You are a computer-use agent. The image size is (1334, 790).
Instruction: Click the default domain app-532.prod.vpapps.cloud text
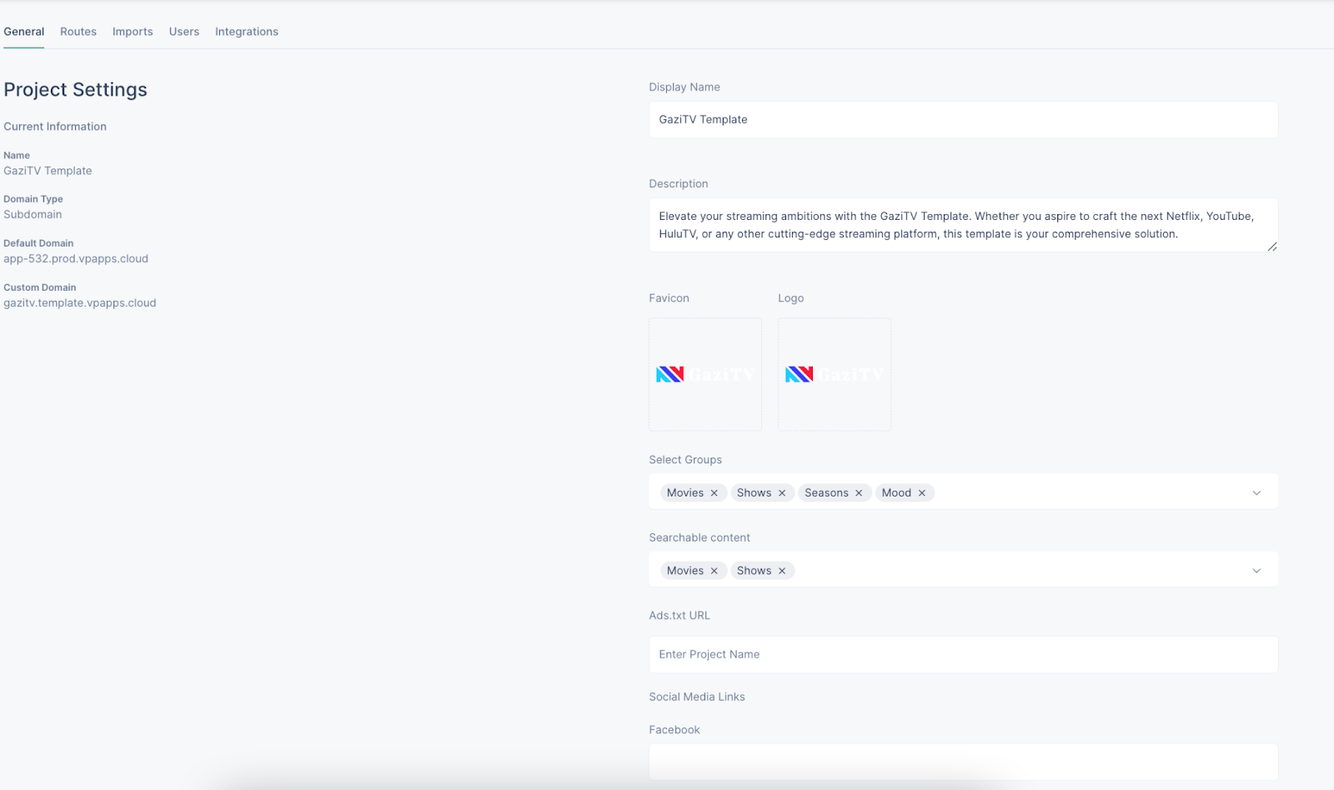[x=76, y=259]
